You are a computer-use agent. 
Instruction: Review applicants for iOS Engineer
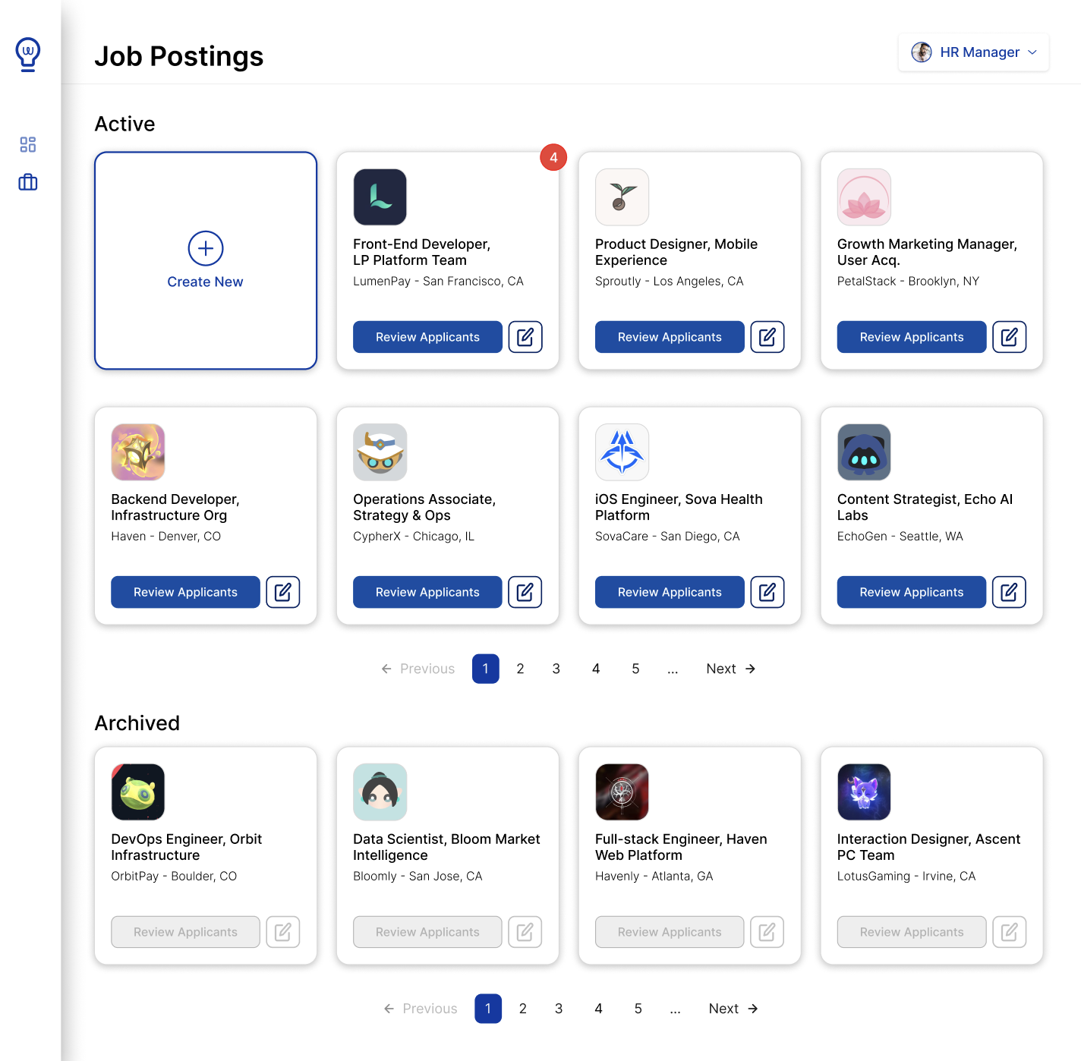[670, 592]
